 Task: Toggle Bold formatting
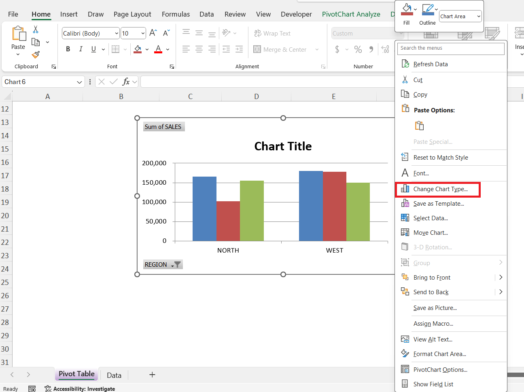[x=68, y=49]
